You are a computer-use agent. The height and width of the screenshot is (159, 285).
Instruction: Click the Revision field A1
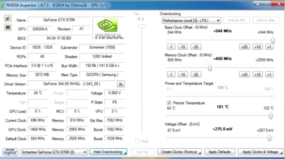tap(81, 29)
